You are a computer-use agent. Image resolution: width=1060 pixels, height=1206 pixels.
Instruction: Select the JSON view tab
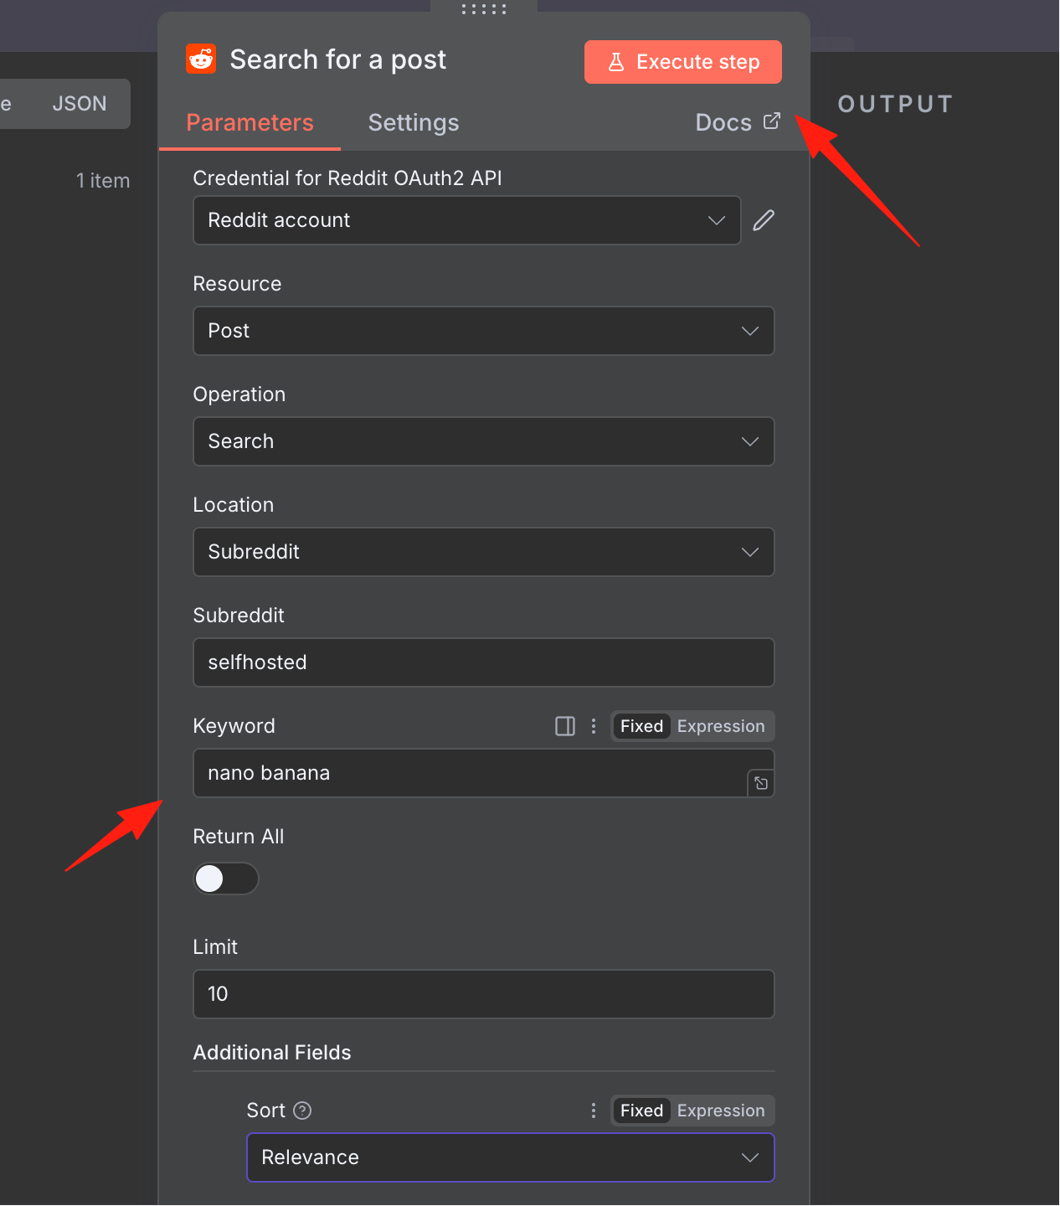[80, 104]
